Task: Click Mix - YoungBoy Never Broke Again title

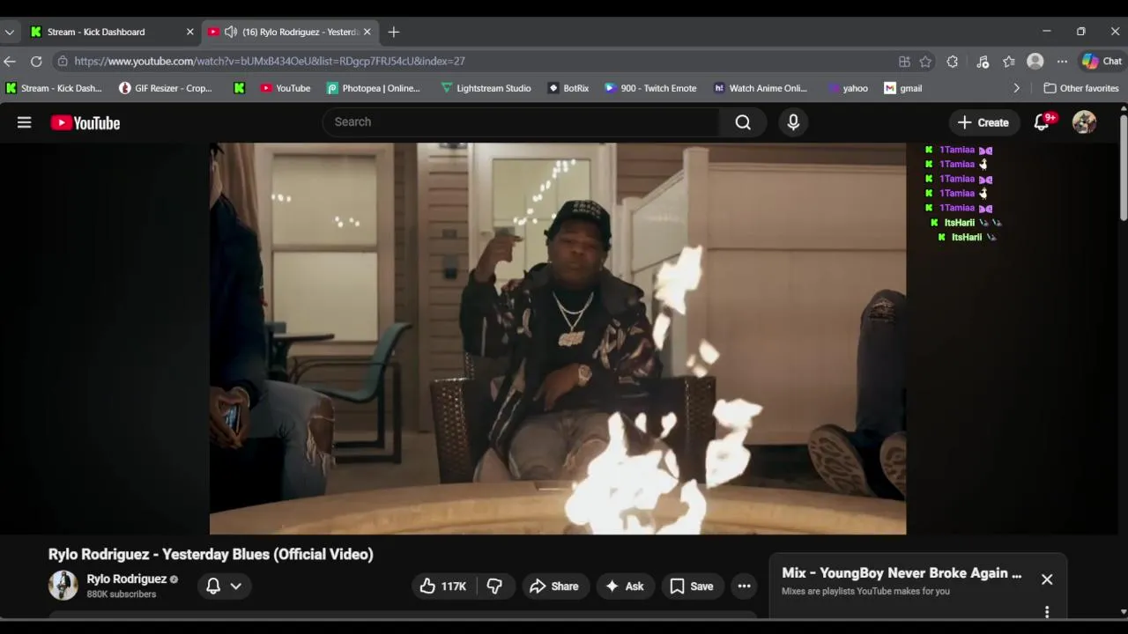Action: (x=902, y=573)
